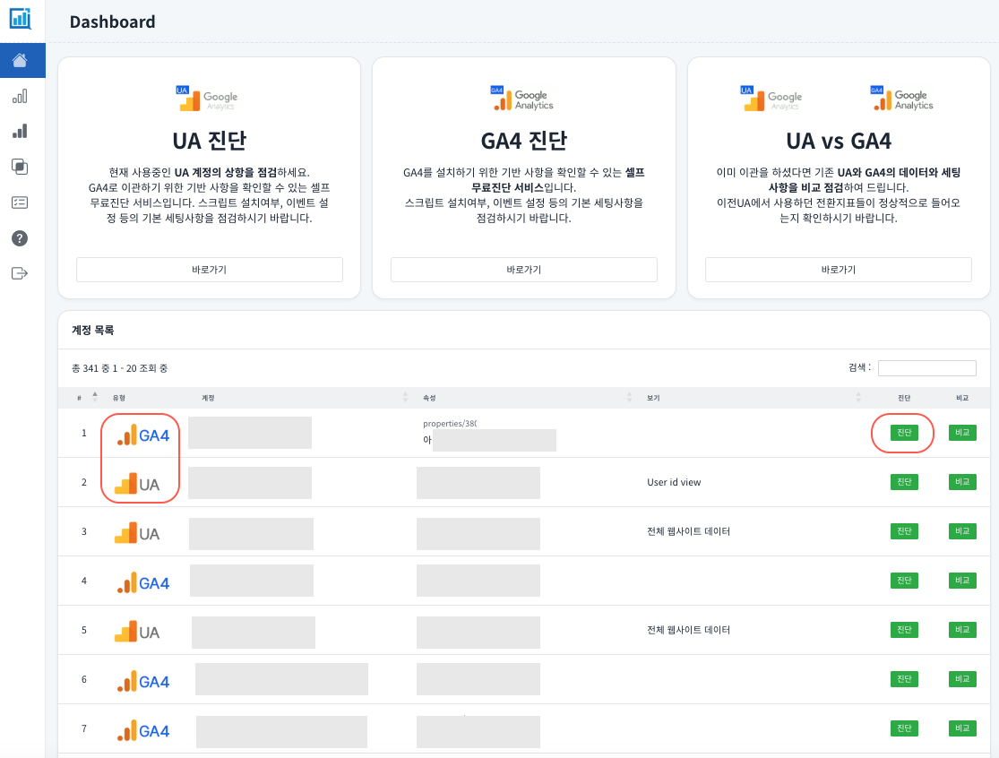
Task: Click the UA Google Analytics logo in UA 진단 card
Action: click(207, 99)
